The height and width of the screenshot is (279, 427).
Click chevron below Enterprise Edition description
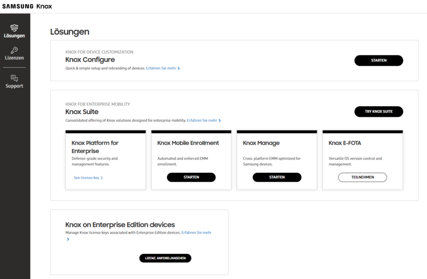(x=68, y=240)
